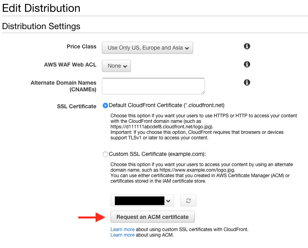The width and height of the screenshot is (308, 248).
Task: Focus the Alternate Domain Names text box
Action: [153, 86]
